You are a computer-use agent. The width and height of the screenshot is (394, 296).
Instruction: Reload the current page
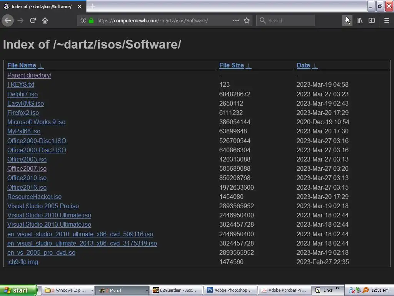[33, 20]
